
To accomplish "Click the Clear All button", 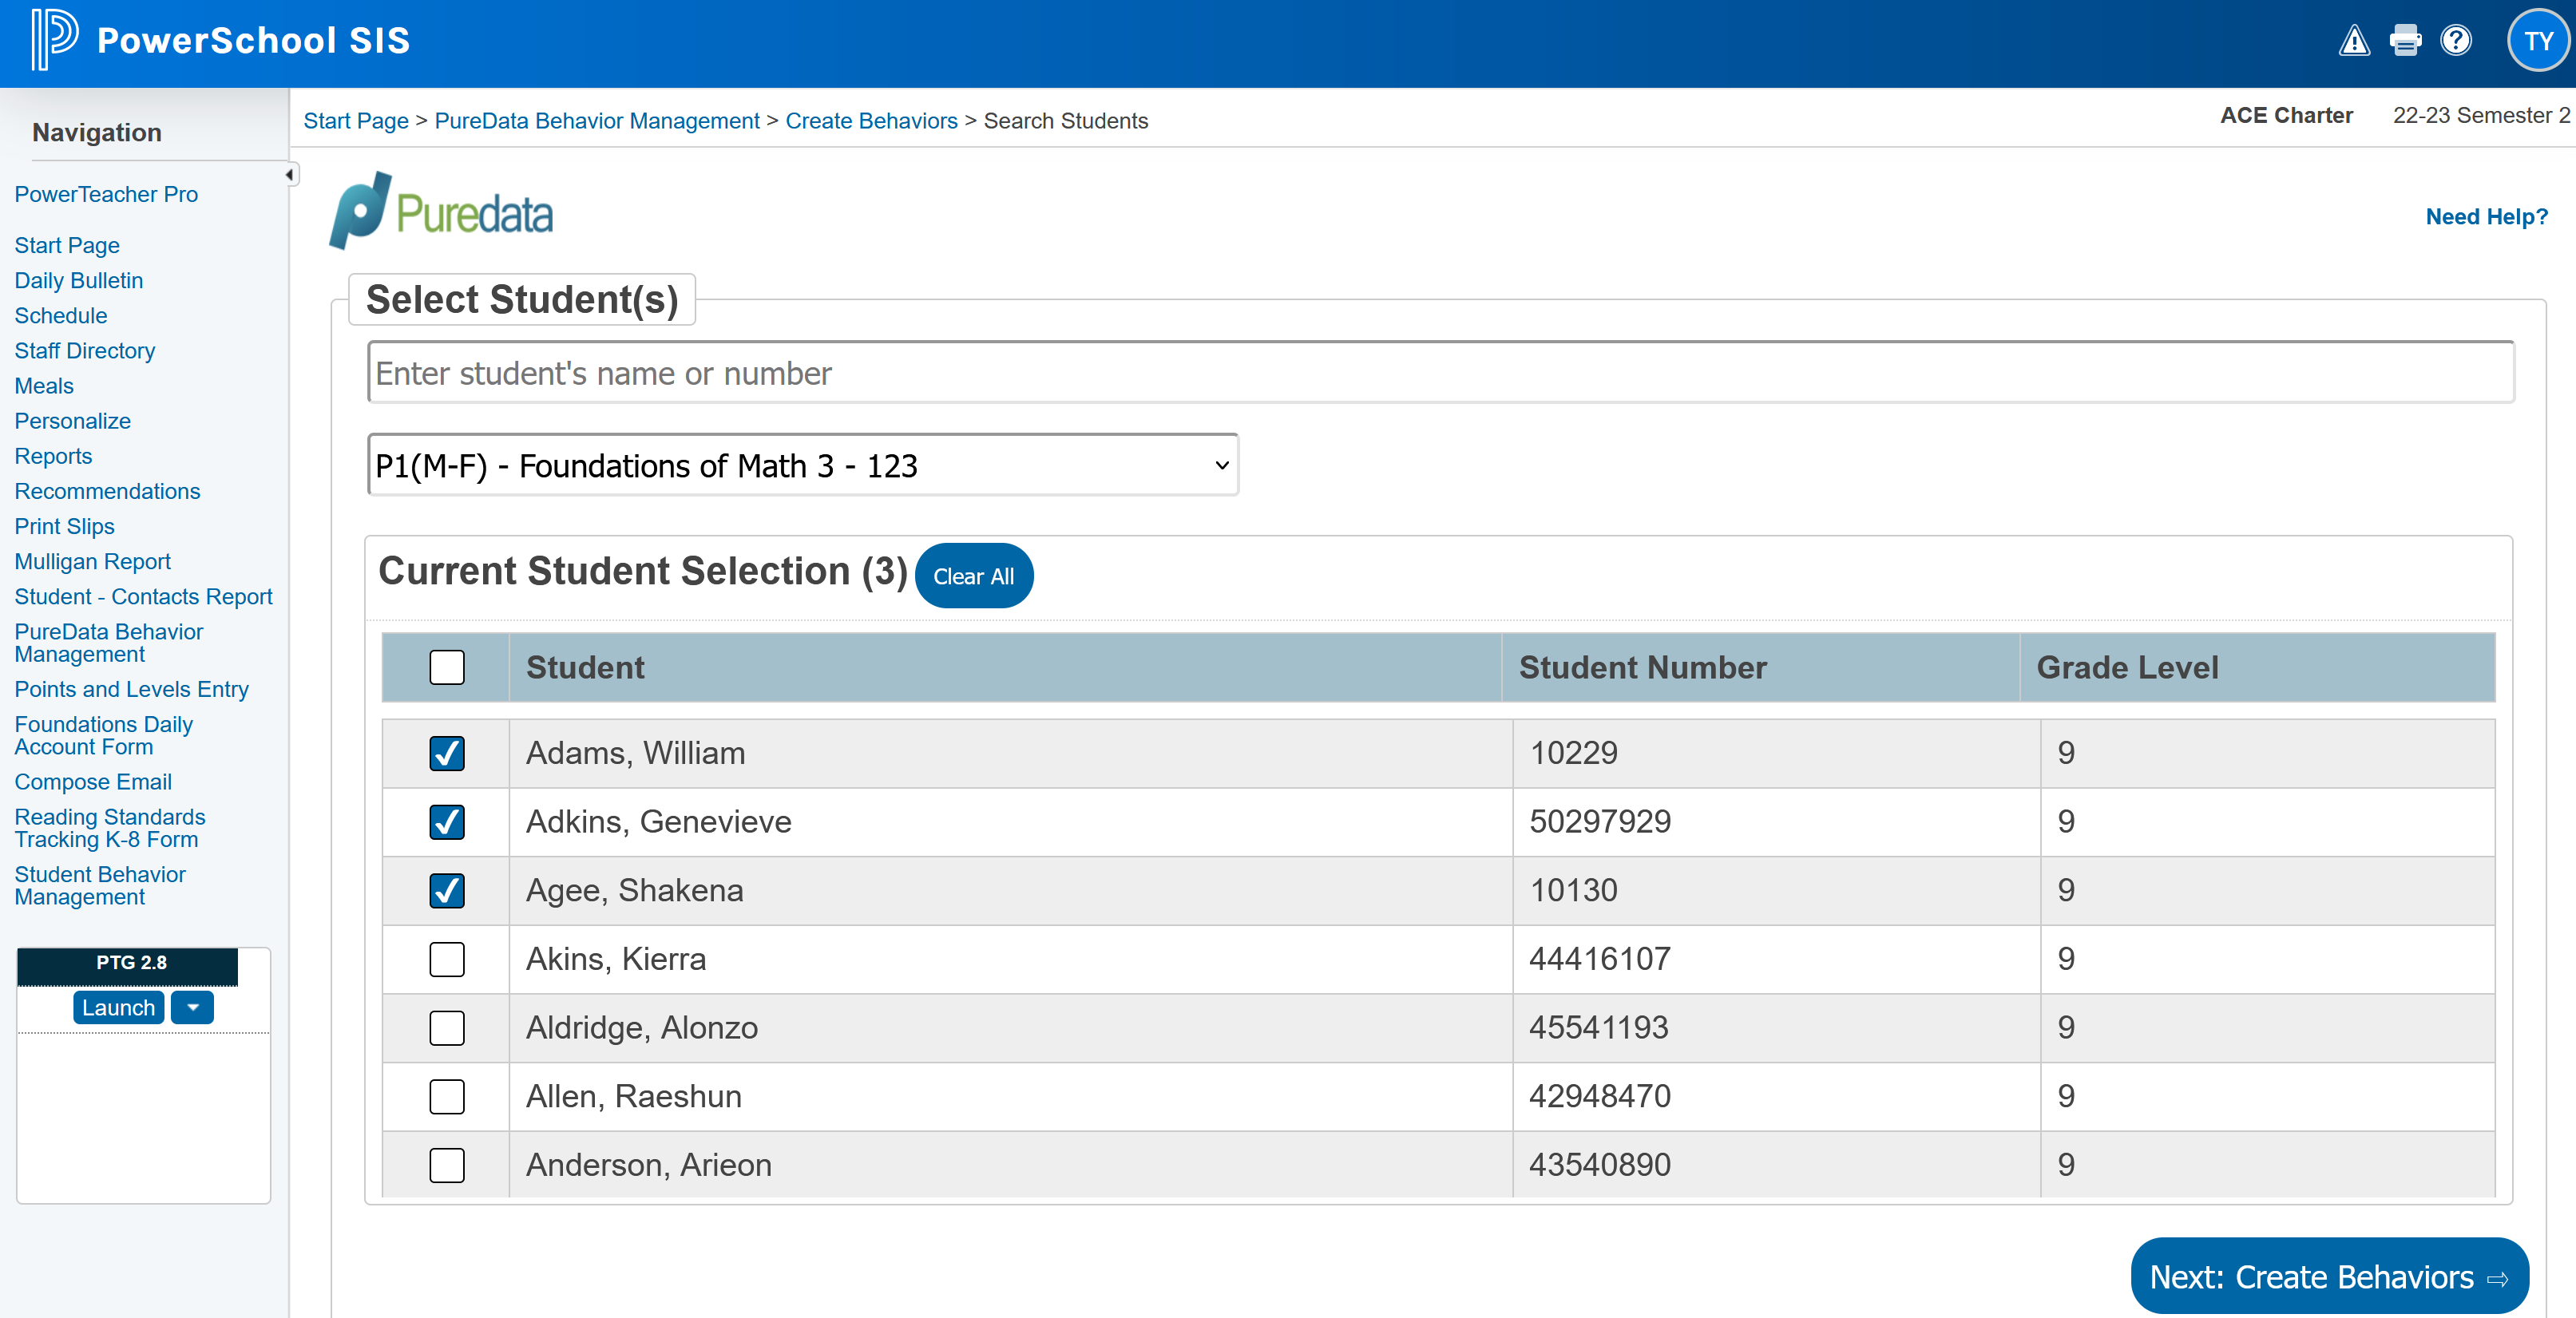I will [973, 576].
